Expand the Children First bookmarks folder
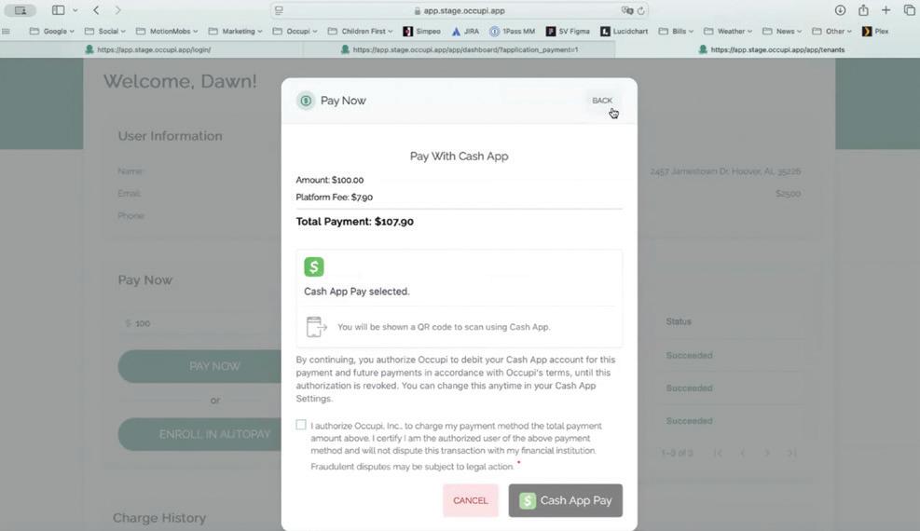The image size is (920, 531). point(360,31)
